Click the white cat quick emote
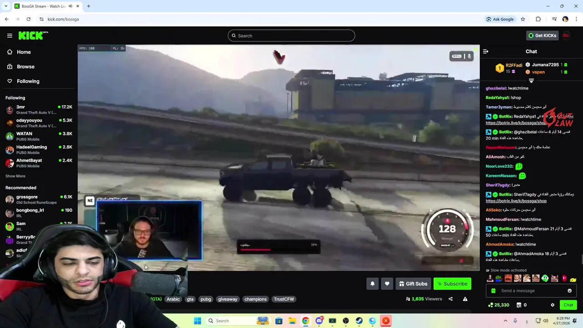The image size is (583, 328). pyautogui.click(x=555, y=278)
